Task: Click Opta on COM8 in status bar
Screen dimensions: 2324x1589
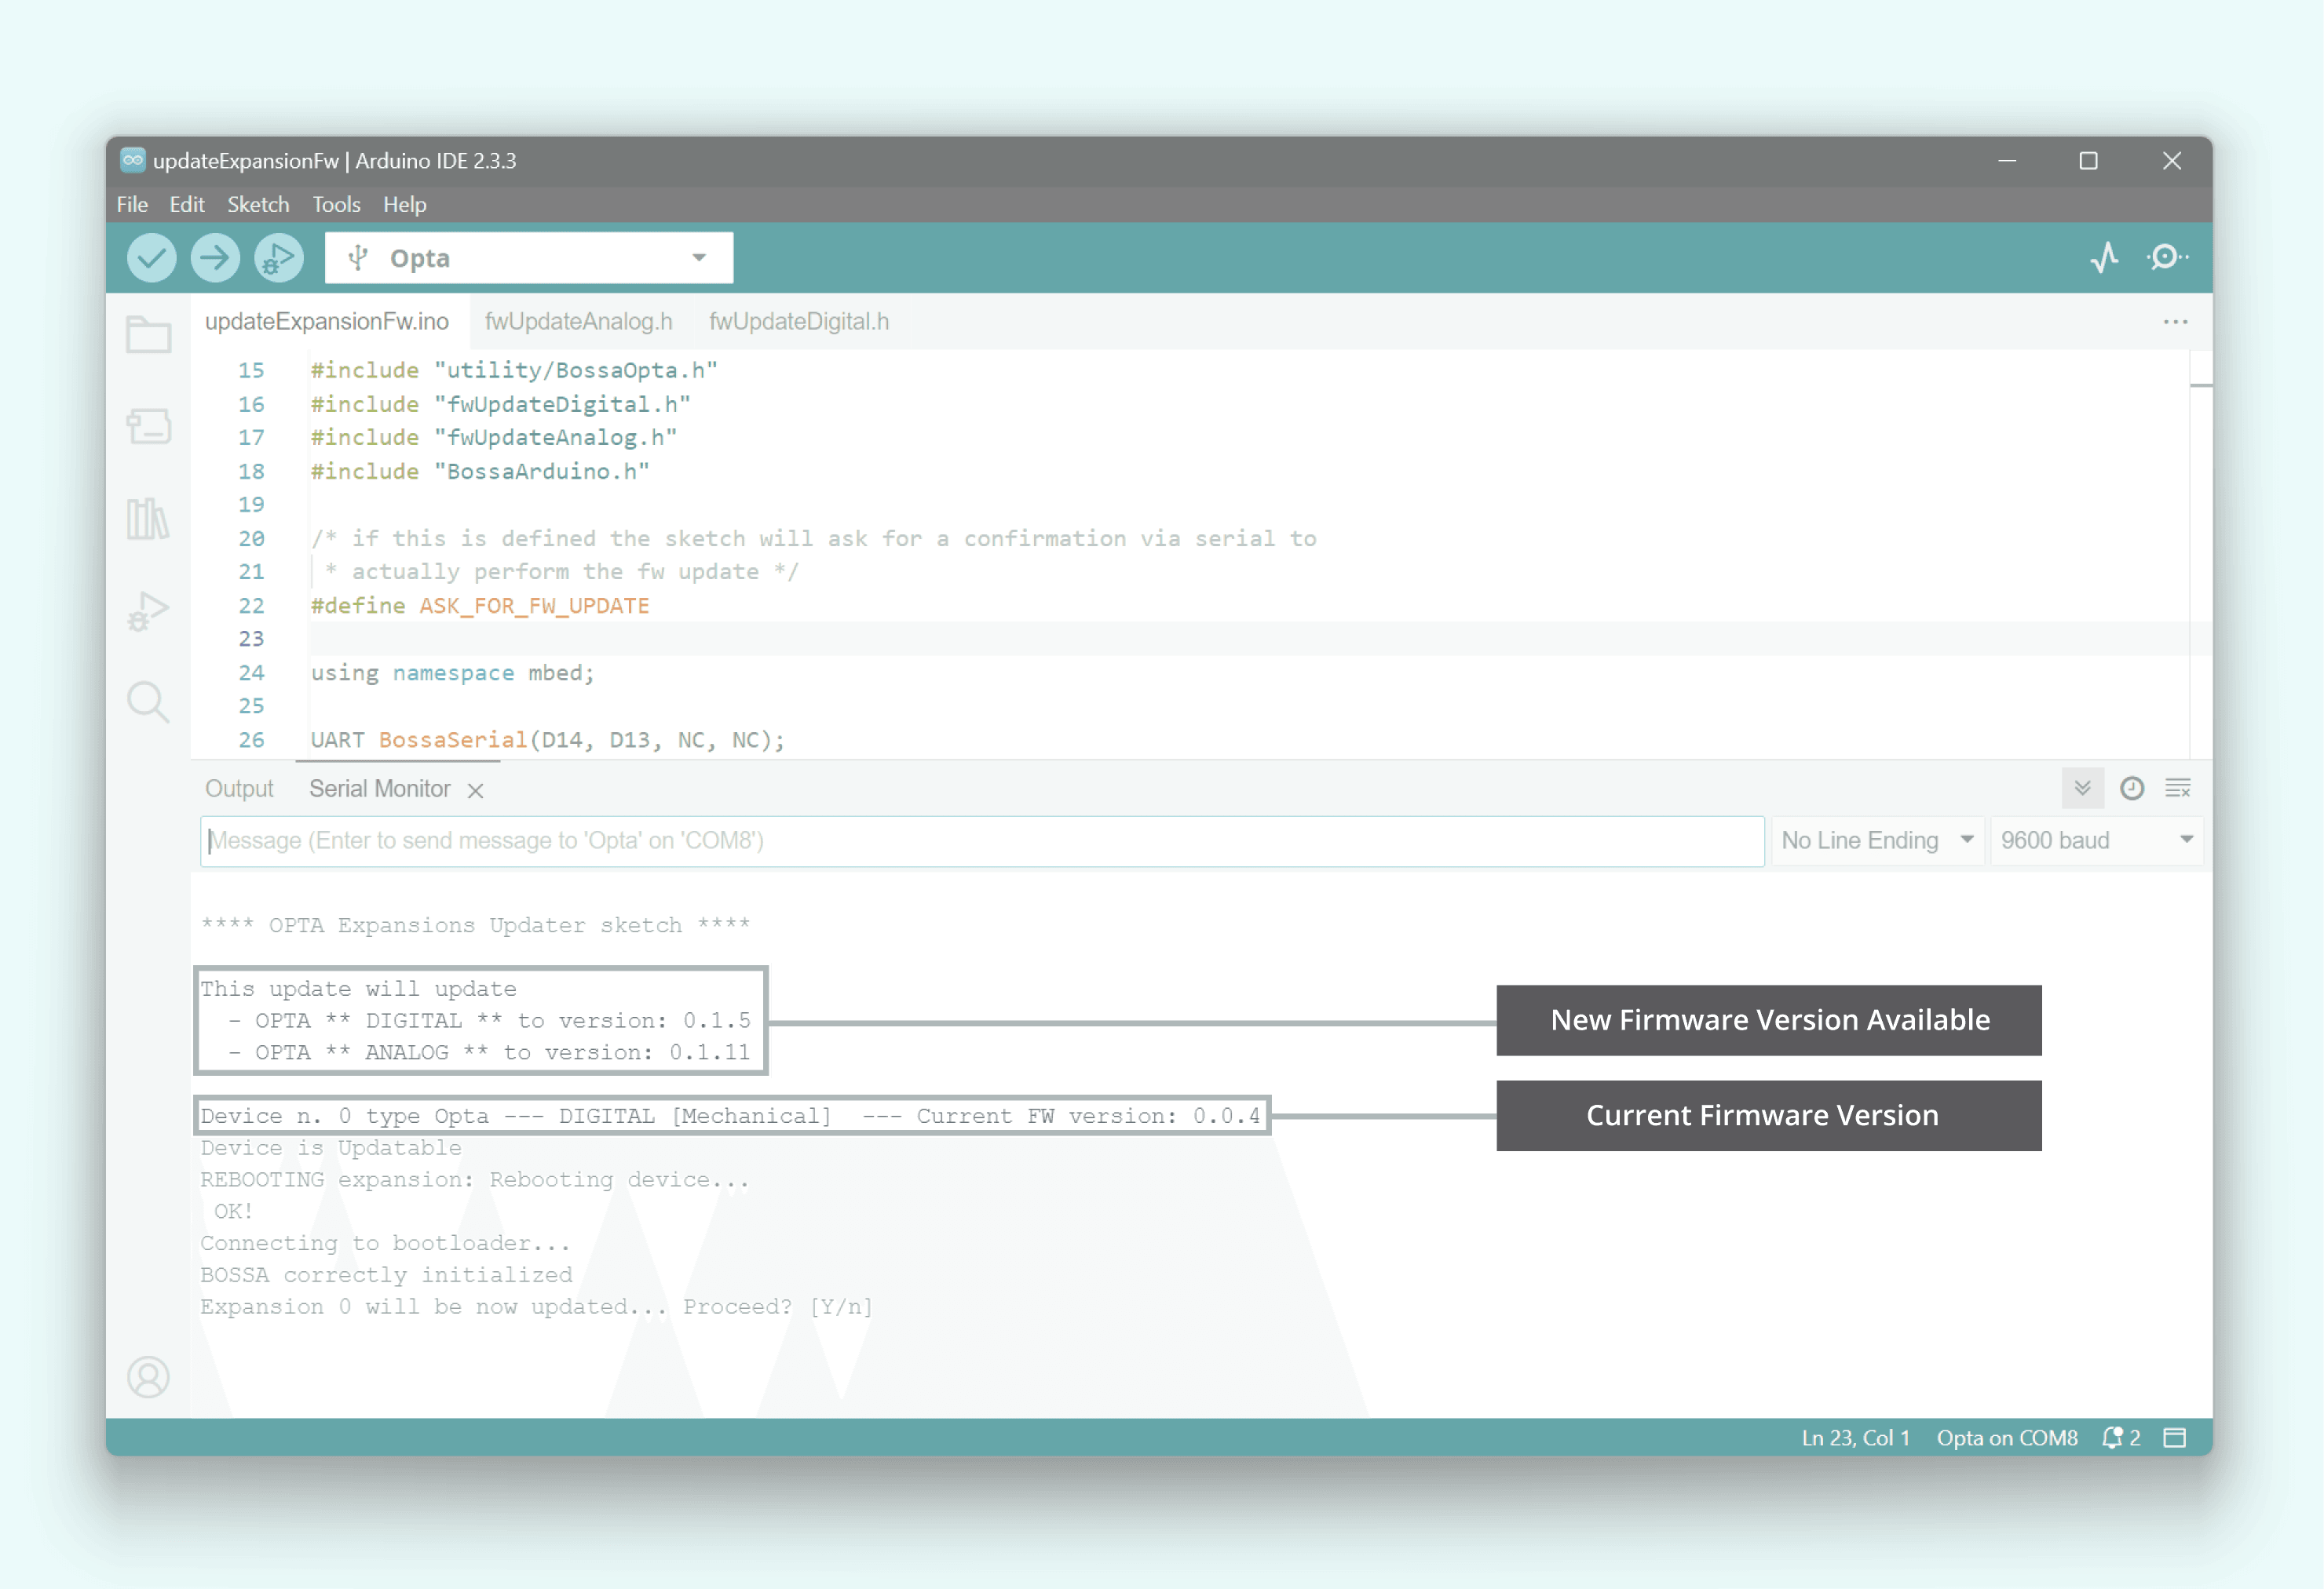Action: point(2006,1437)
